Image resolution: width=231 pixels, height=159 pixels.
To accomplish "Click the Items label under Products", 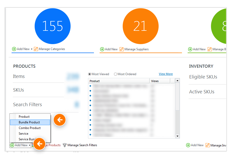I will coord(19,76).
